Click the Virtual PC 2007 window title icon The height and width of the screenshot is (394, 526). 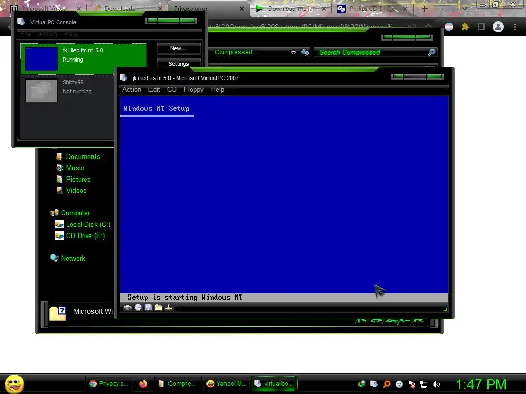pos(123,78)
